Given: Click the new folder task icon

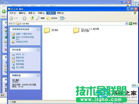Looking at the screenshot, I should (13, 34).
